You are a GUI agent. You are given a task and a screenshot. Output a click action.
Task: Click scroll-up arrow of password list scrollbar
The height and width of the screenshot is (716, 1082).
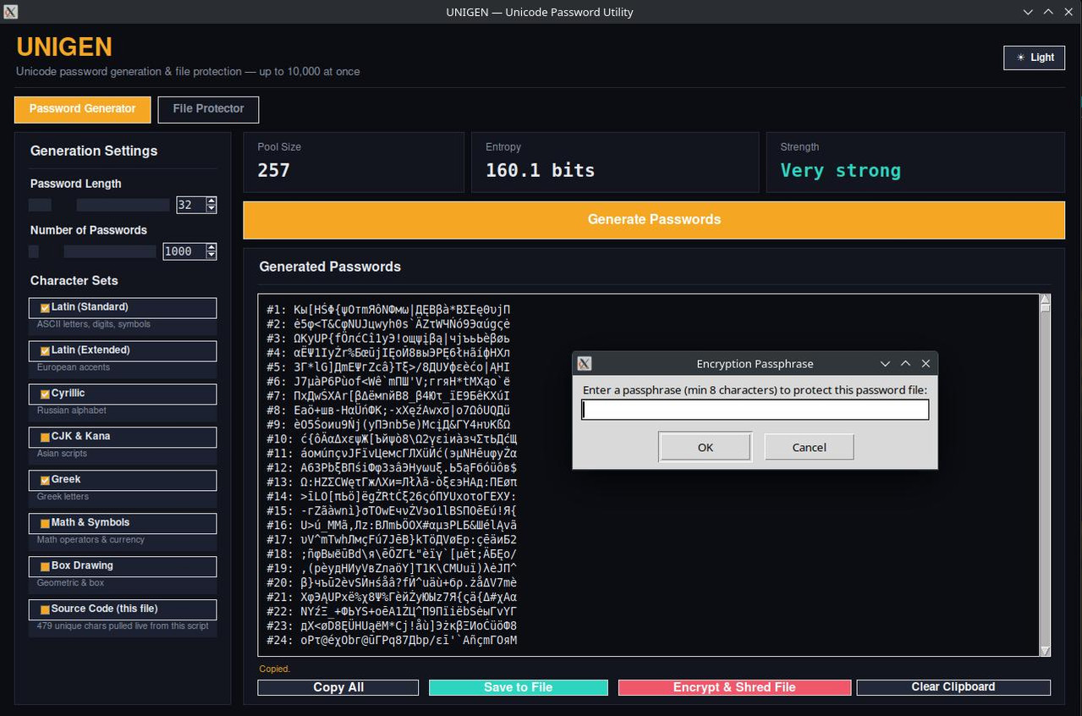point(1045,299)
